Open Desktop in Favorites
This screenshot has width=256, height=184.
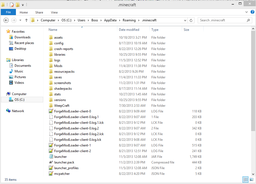(x=20, y=49)
